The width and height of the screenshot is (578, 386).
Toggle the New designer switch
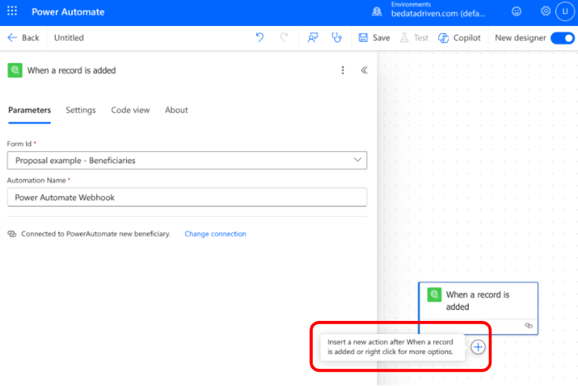pos(562,38)
